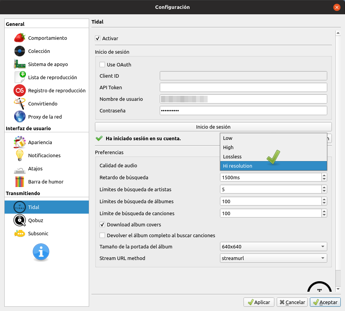Decrease Retardo de búsqueda with down arrow
The image size is (345, 311).
(324, 179)
